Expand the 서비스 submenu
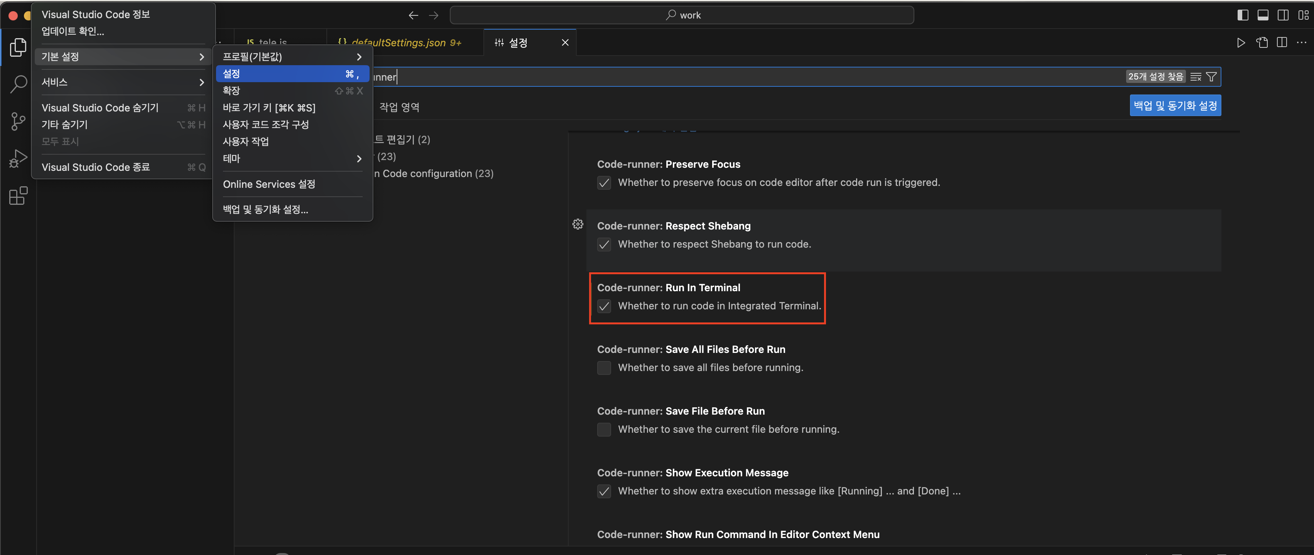The width and height of the screenshot is (1314, 555). pyautogui.click(x=123, y=82)
